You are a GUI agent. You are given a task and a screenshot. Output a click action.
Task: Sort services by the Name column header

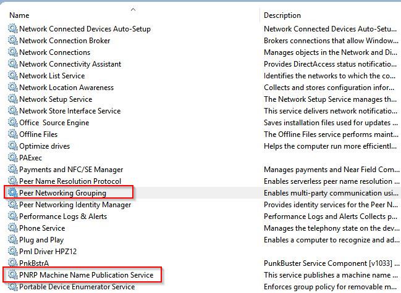tap(19, 15)
